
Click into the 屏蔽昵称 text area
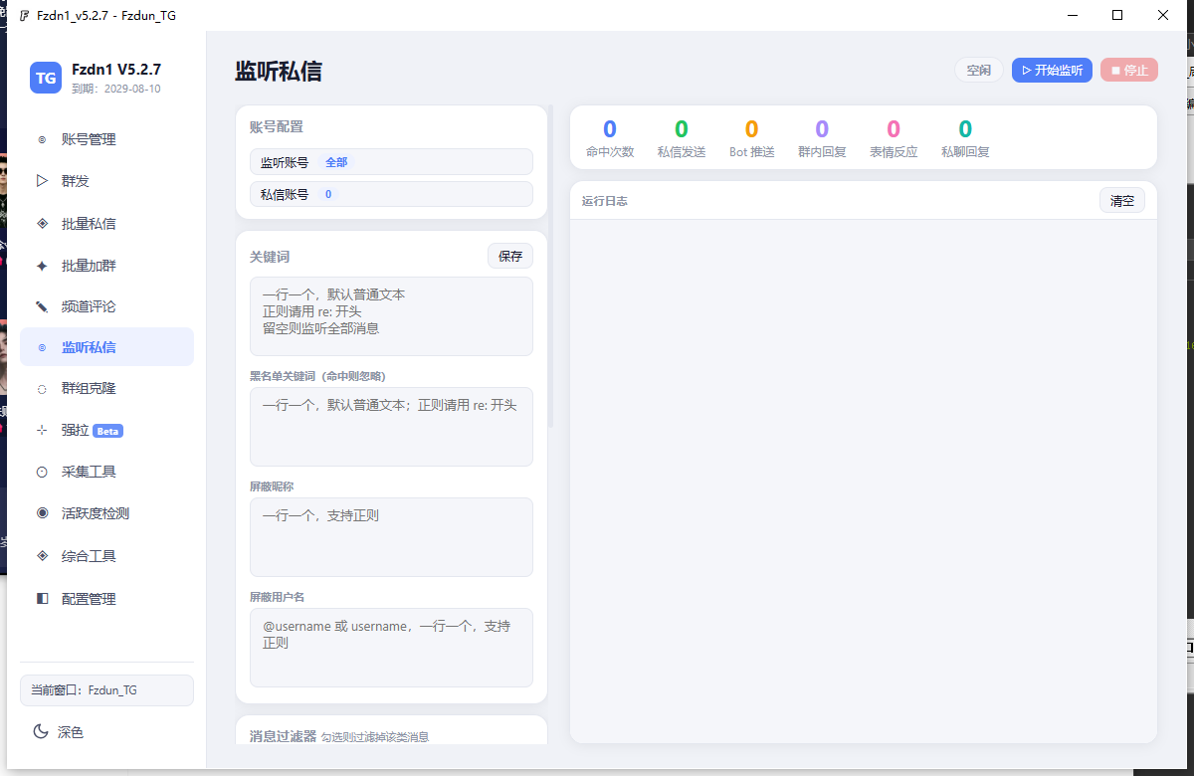coord(391,537)
